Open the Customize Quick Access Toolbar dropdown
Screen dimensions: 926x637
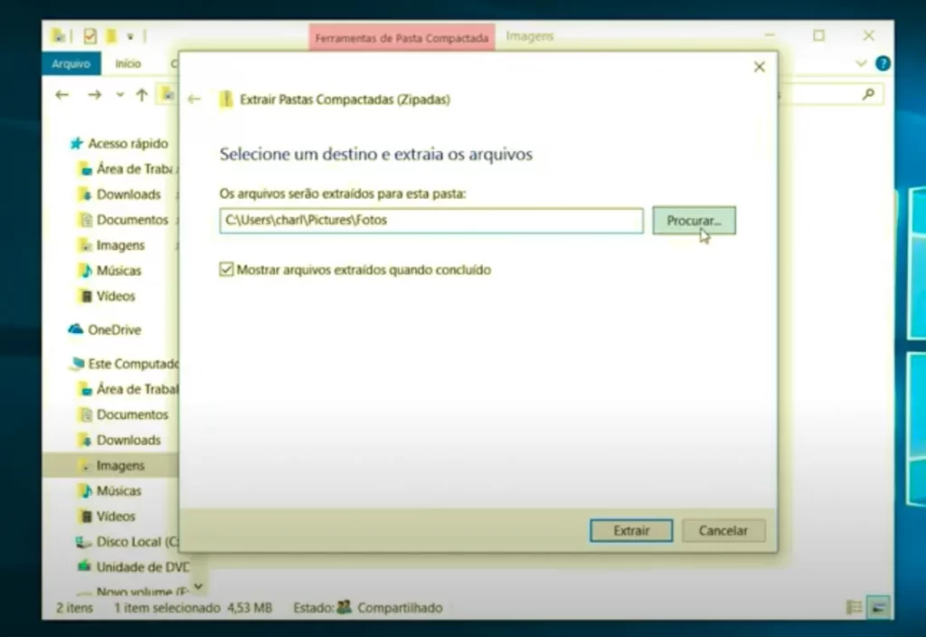pos(130,36)
